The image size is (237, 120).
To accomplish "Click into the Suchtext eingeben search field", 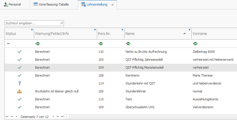I will click(32, 23).
